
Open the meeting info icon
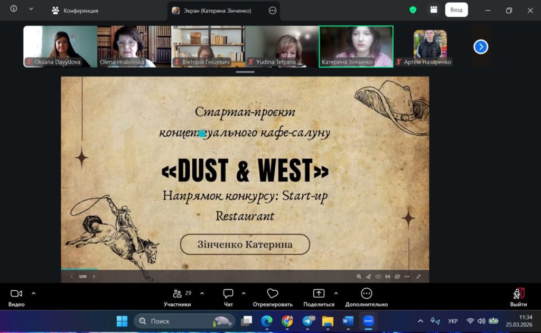click(14, 9)
